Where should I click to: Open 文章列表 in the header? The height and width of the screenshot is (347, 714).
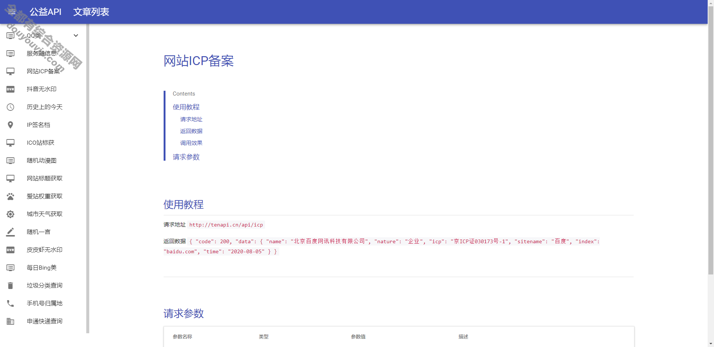91,12
